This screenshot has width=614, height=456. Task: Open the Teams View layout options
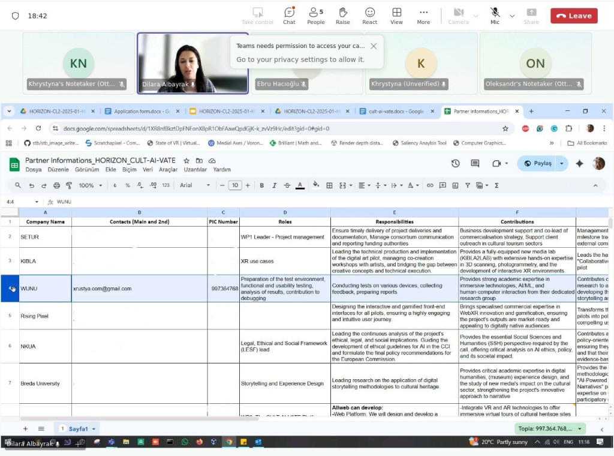coord(396,16)
